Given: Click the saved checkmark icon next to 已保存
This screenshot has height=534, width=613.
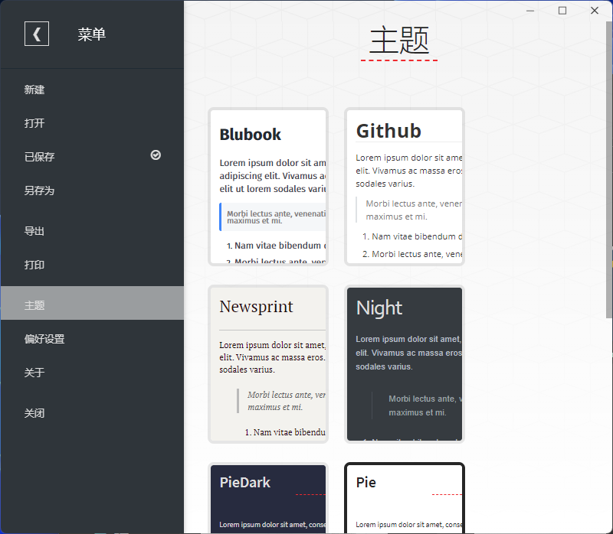Looking at the screenshot, I should 156,155.
